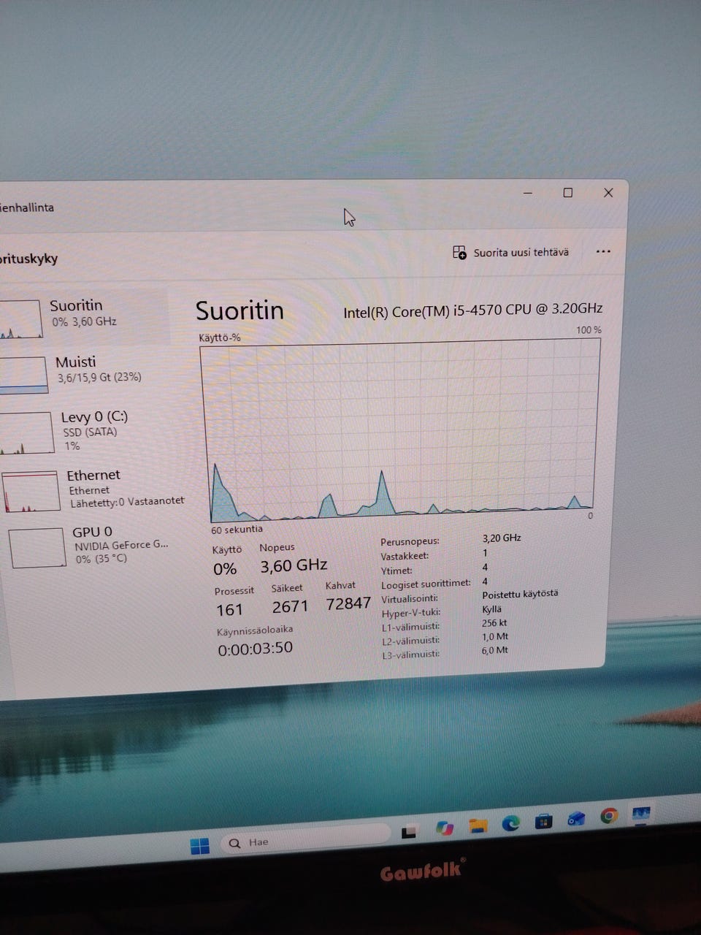Maximize the Task Manager window

567,193
